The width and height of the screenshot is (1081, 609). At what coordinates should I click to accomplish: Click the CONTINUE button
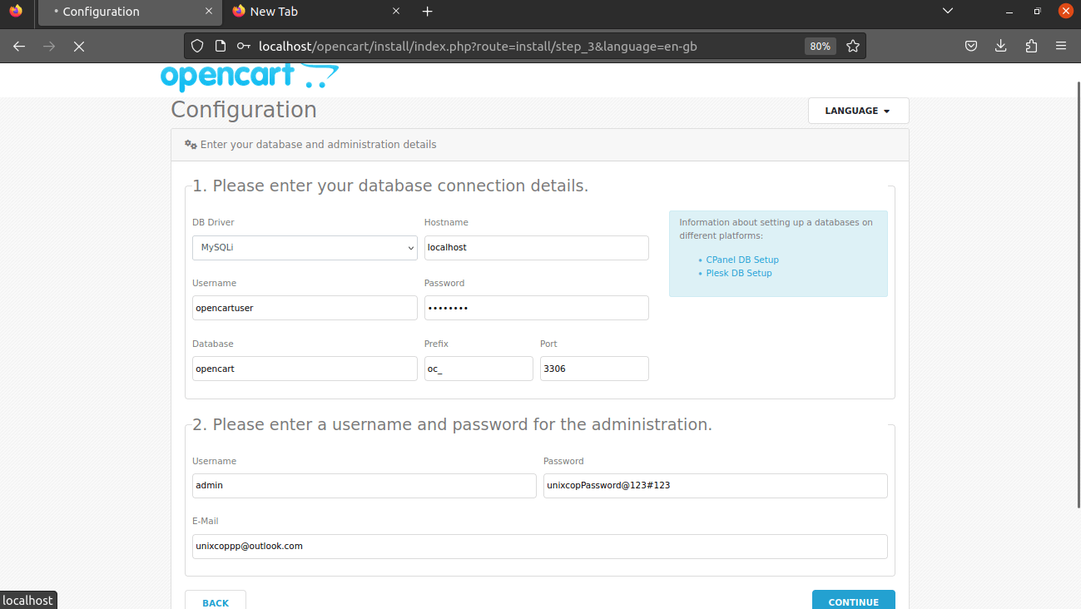[854, 602]
